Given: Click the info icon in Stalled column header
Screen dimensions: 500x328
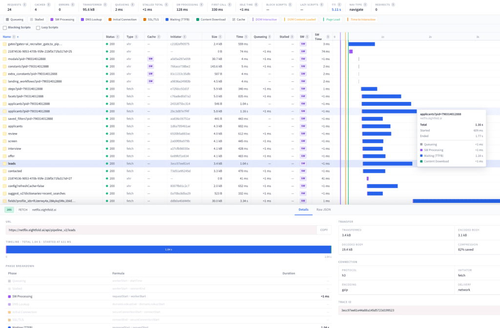Looking at the screenshot, I should [x=292, y=37].
